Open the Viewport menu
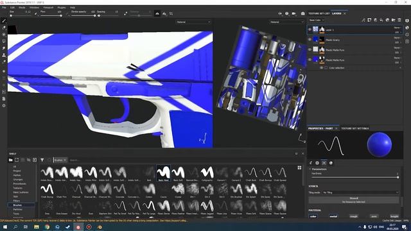Screen dimensions: 411x231 [x=48, y=8]
